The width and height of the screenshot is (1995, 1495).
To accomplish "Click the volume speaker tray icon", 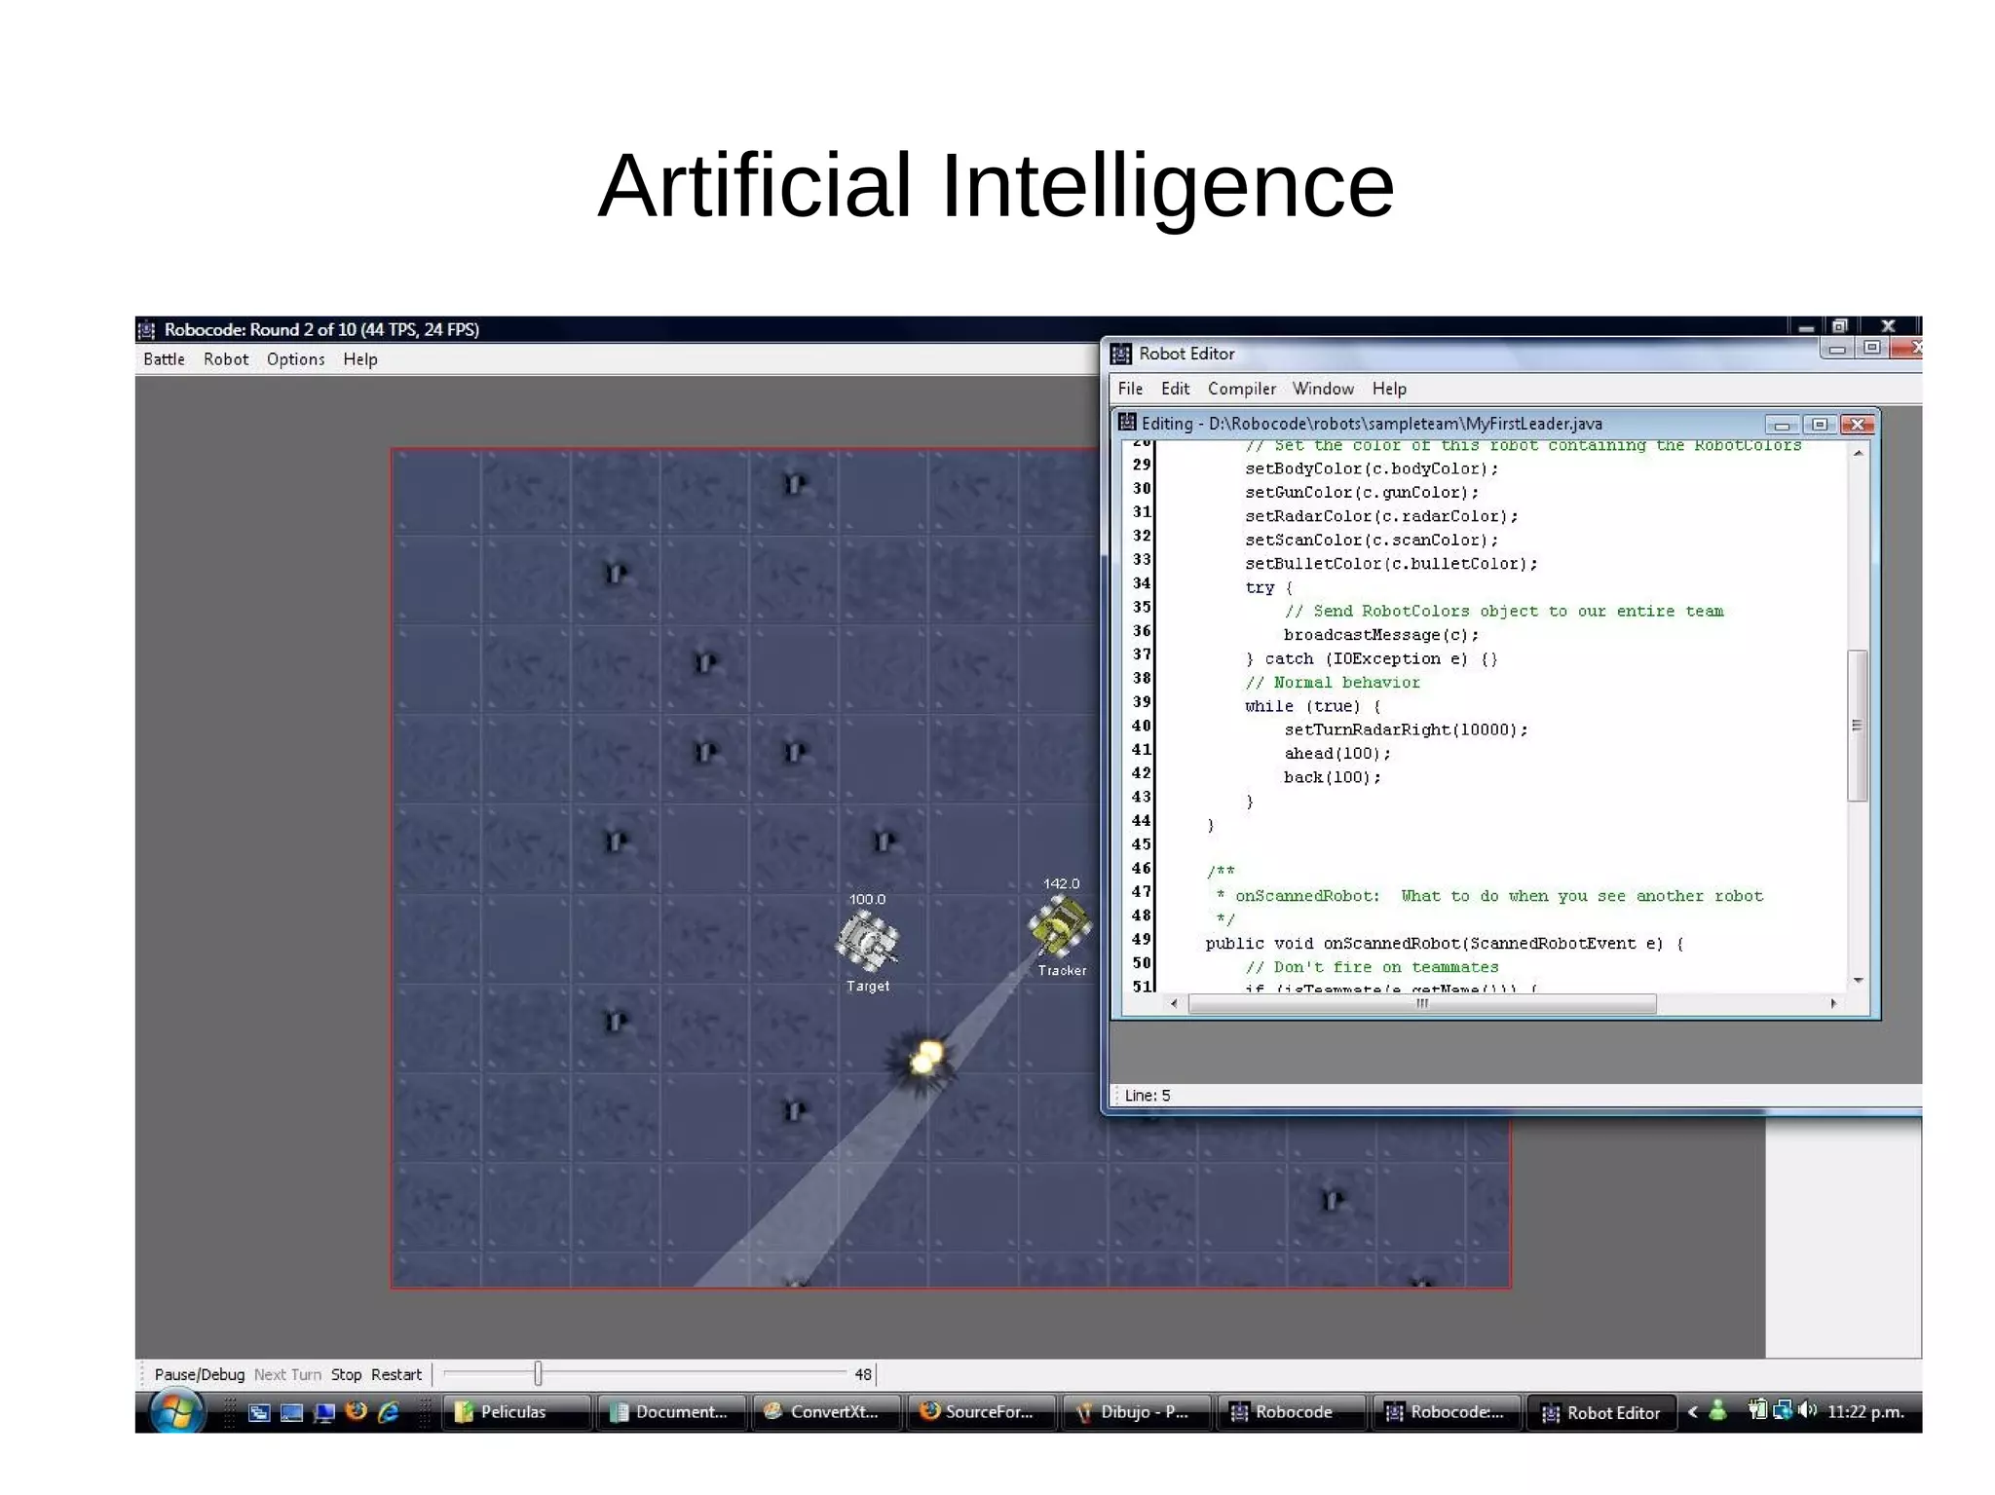I will (x=1807, y=1410).
